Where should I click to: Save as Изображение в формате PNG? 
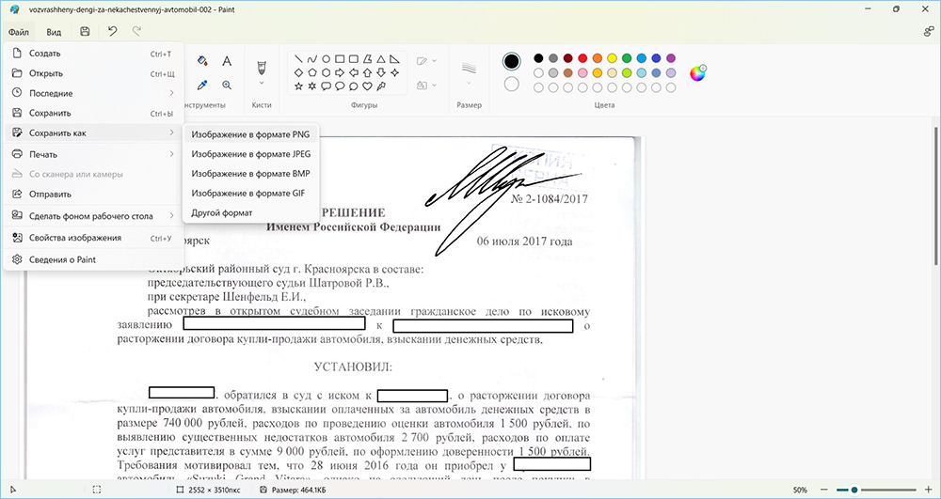[x=251, y=134]
